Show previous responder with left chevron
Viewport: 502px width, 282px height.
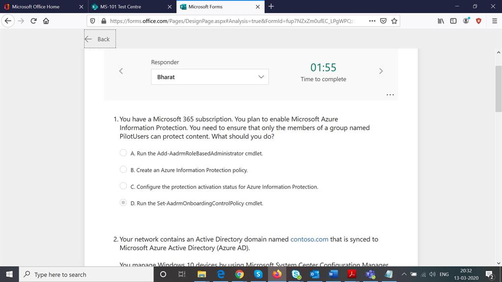pyautogui.click(x=121, y=71)
